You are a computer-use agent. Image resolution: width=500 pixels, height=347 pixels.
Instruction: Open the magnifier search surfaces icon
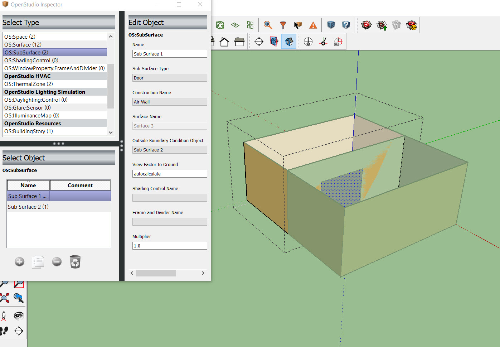(268, 25)
